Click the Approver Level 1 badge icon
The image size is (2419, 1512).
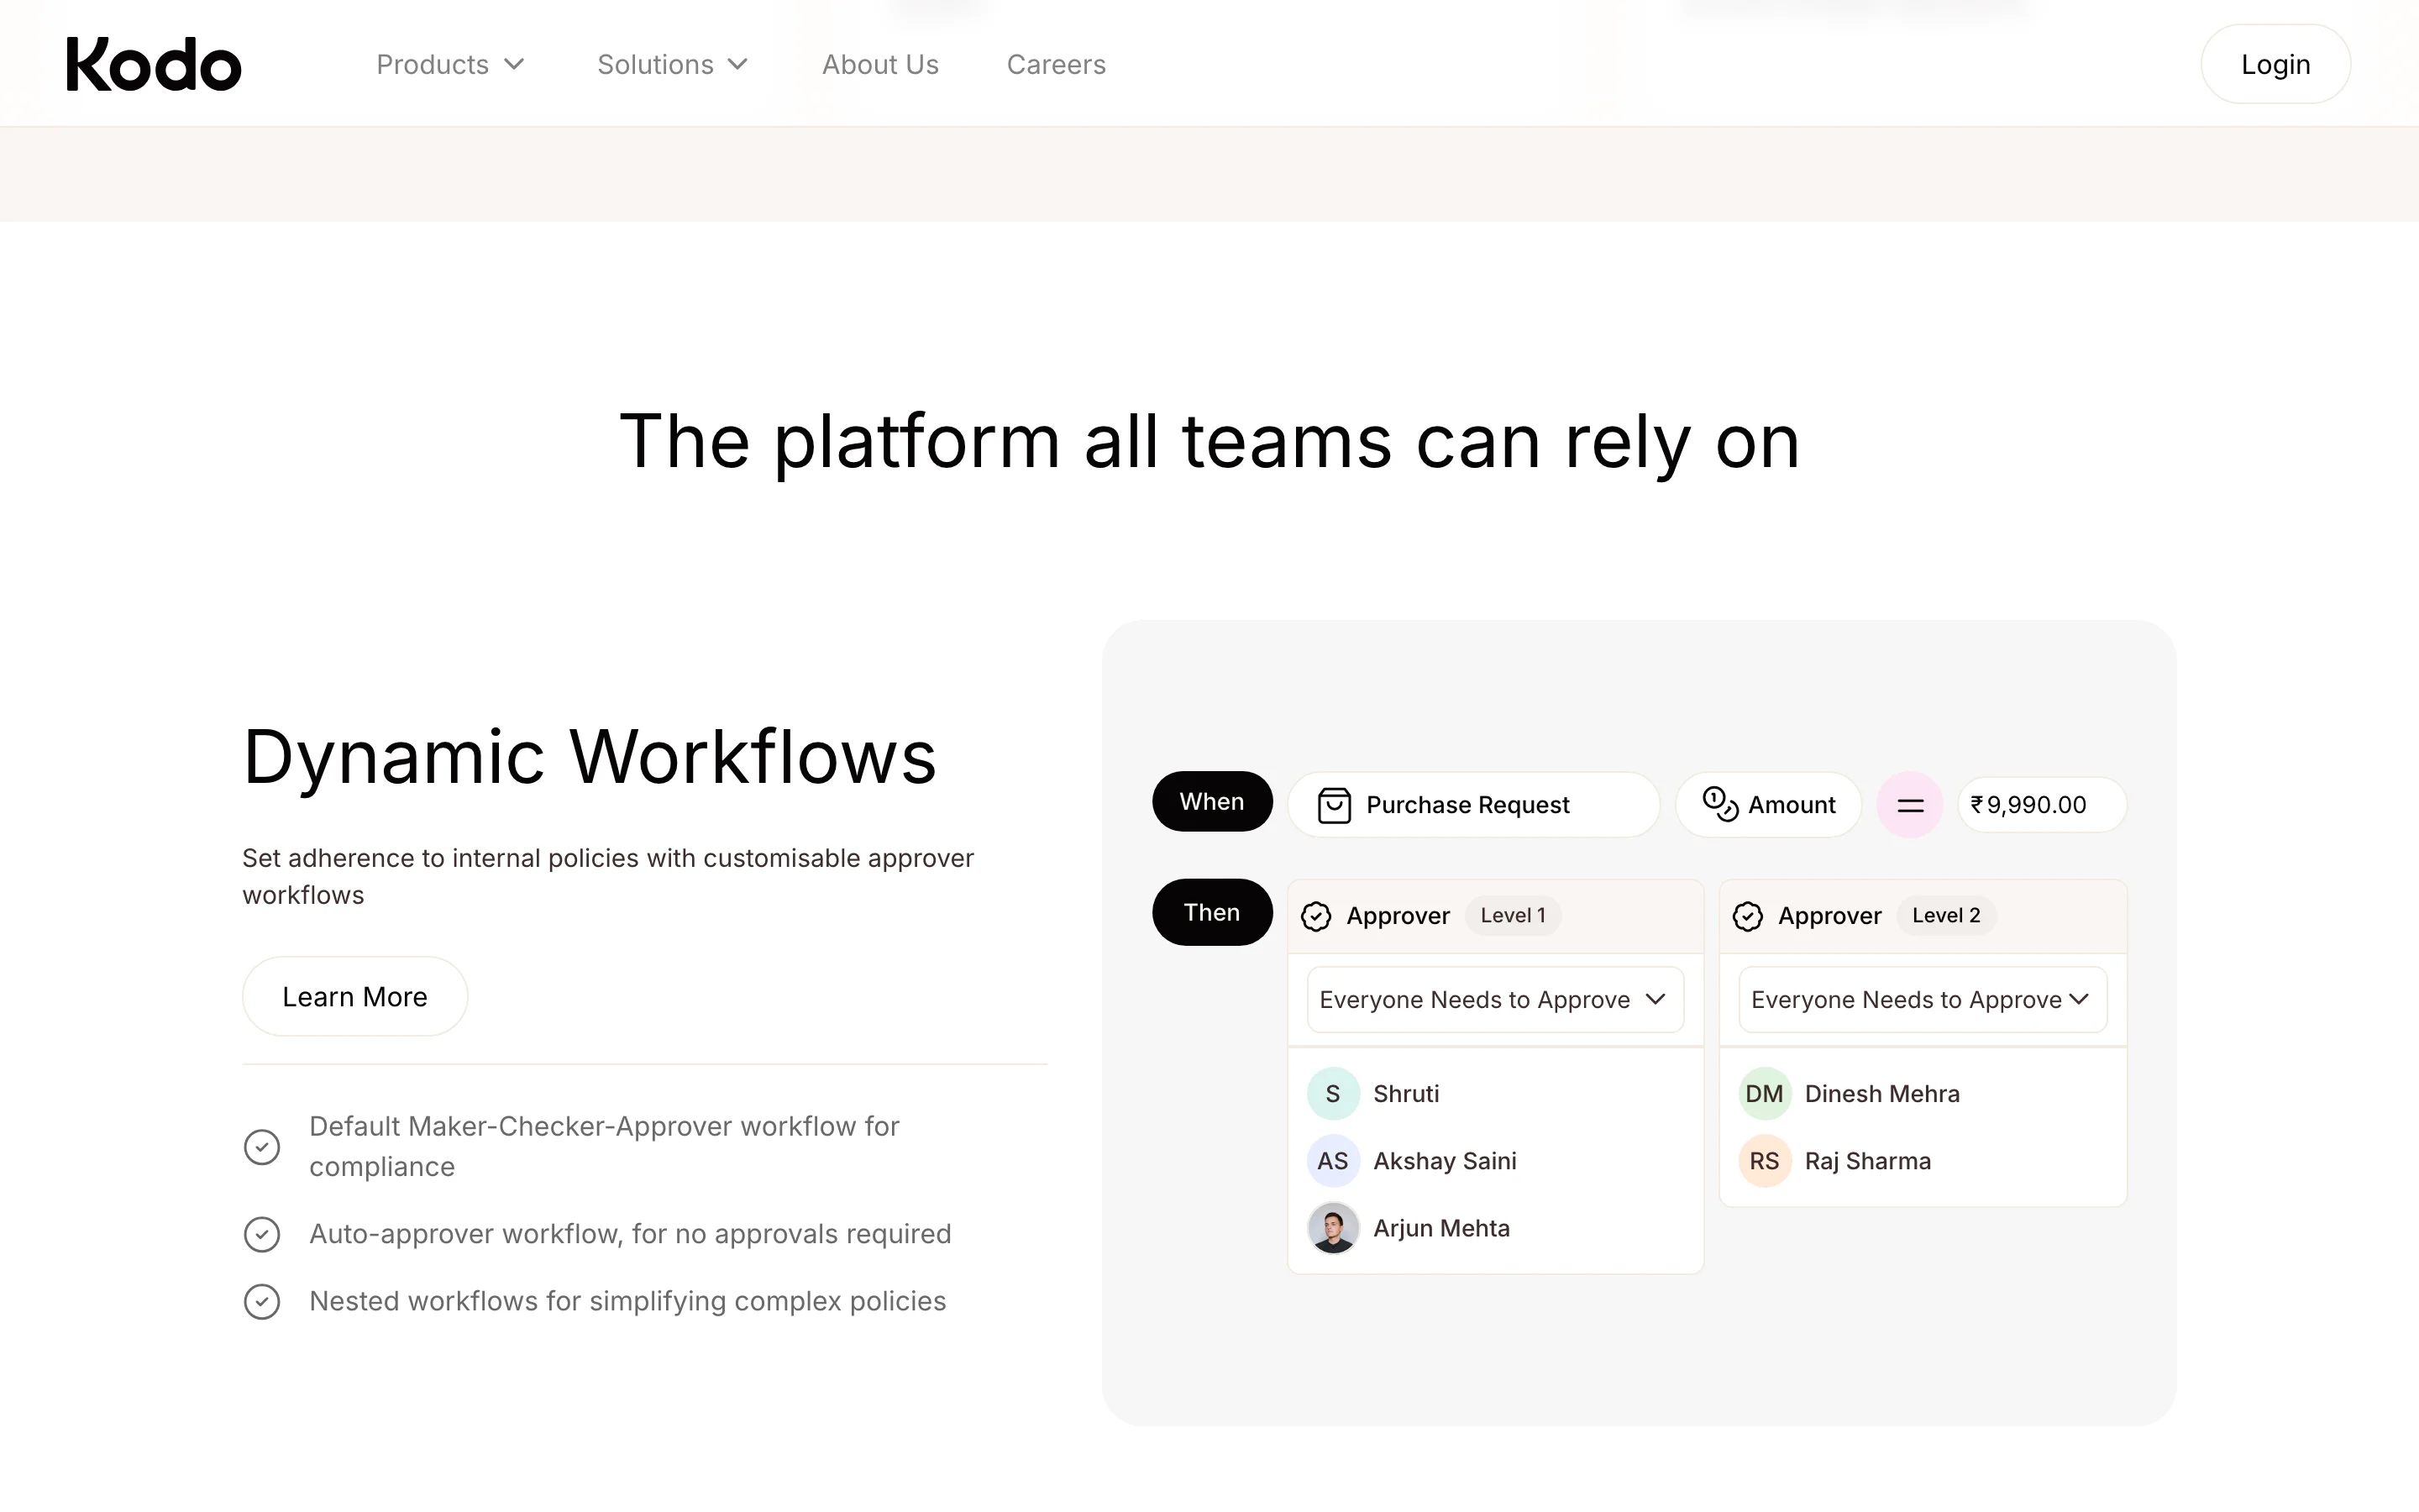(x=1315, y=916)
